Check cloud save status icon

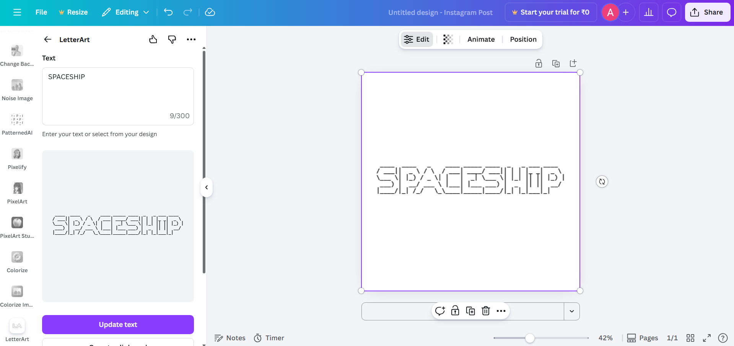(210, 12)
